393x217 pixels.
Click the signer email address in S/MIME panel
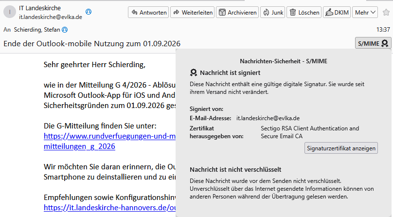point(268,118)
